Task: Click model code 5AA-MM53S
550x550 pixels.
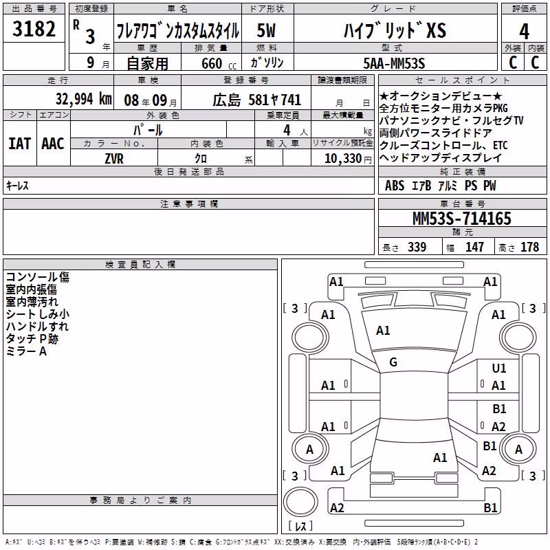Action: (394, 63)
